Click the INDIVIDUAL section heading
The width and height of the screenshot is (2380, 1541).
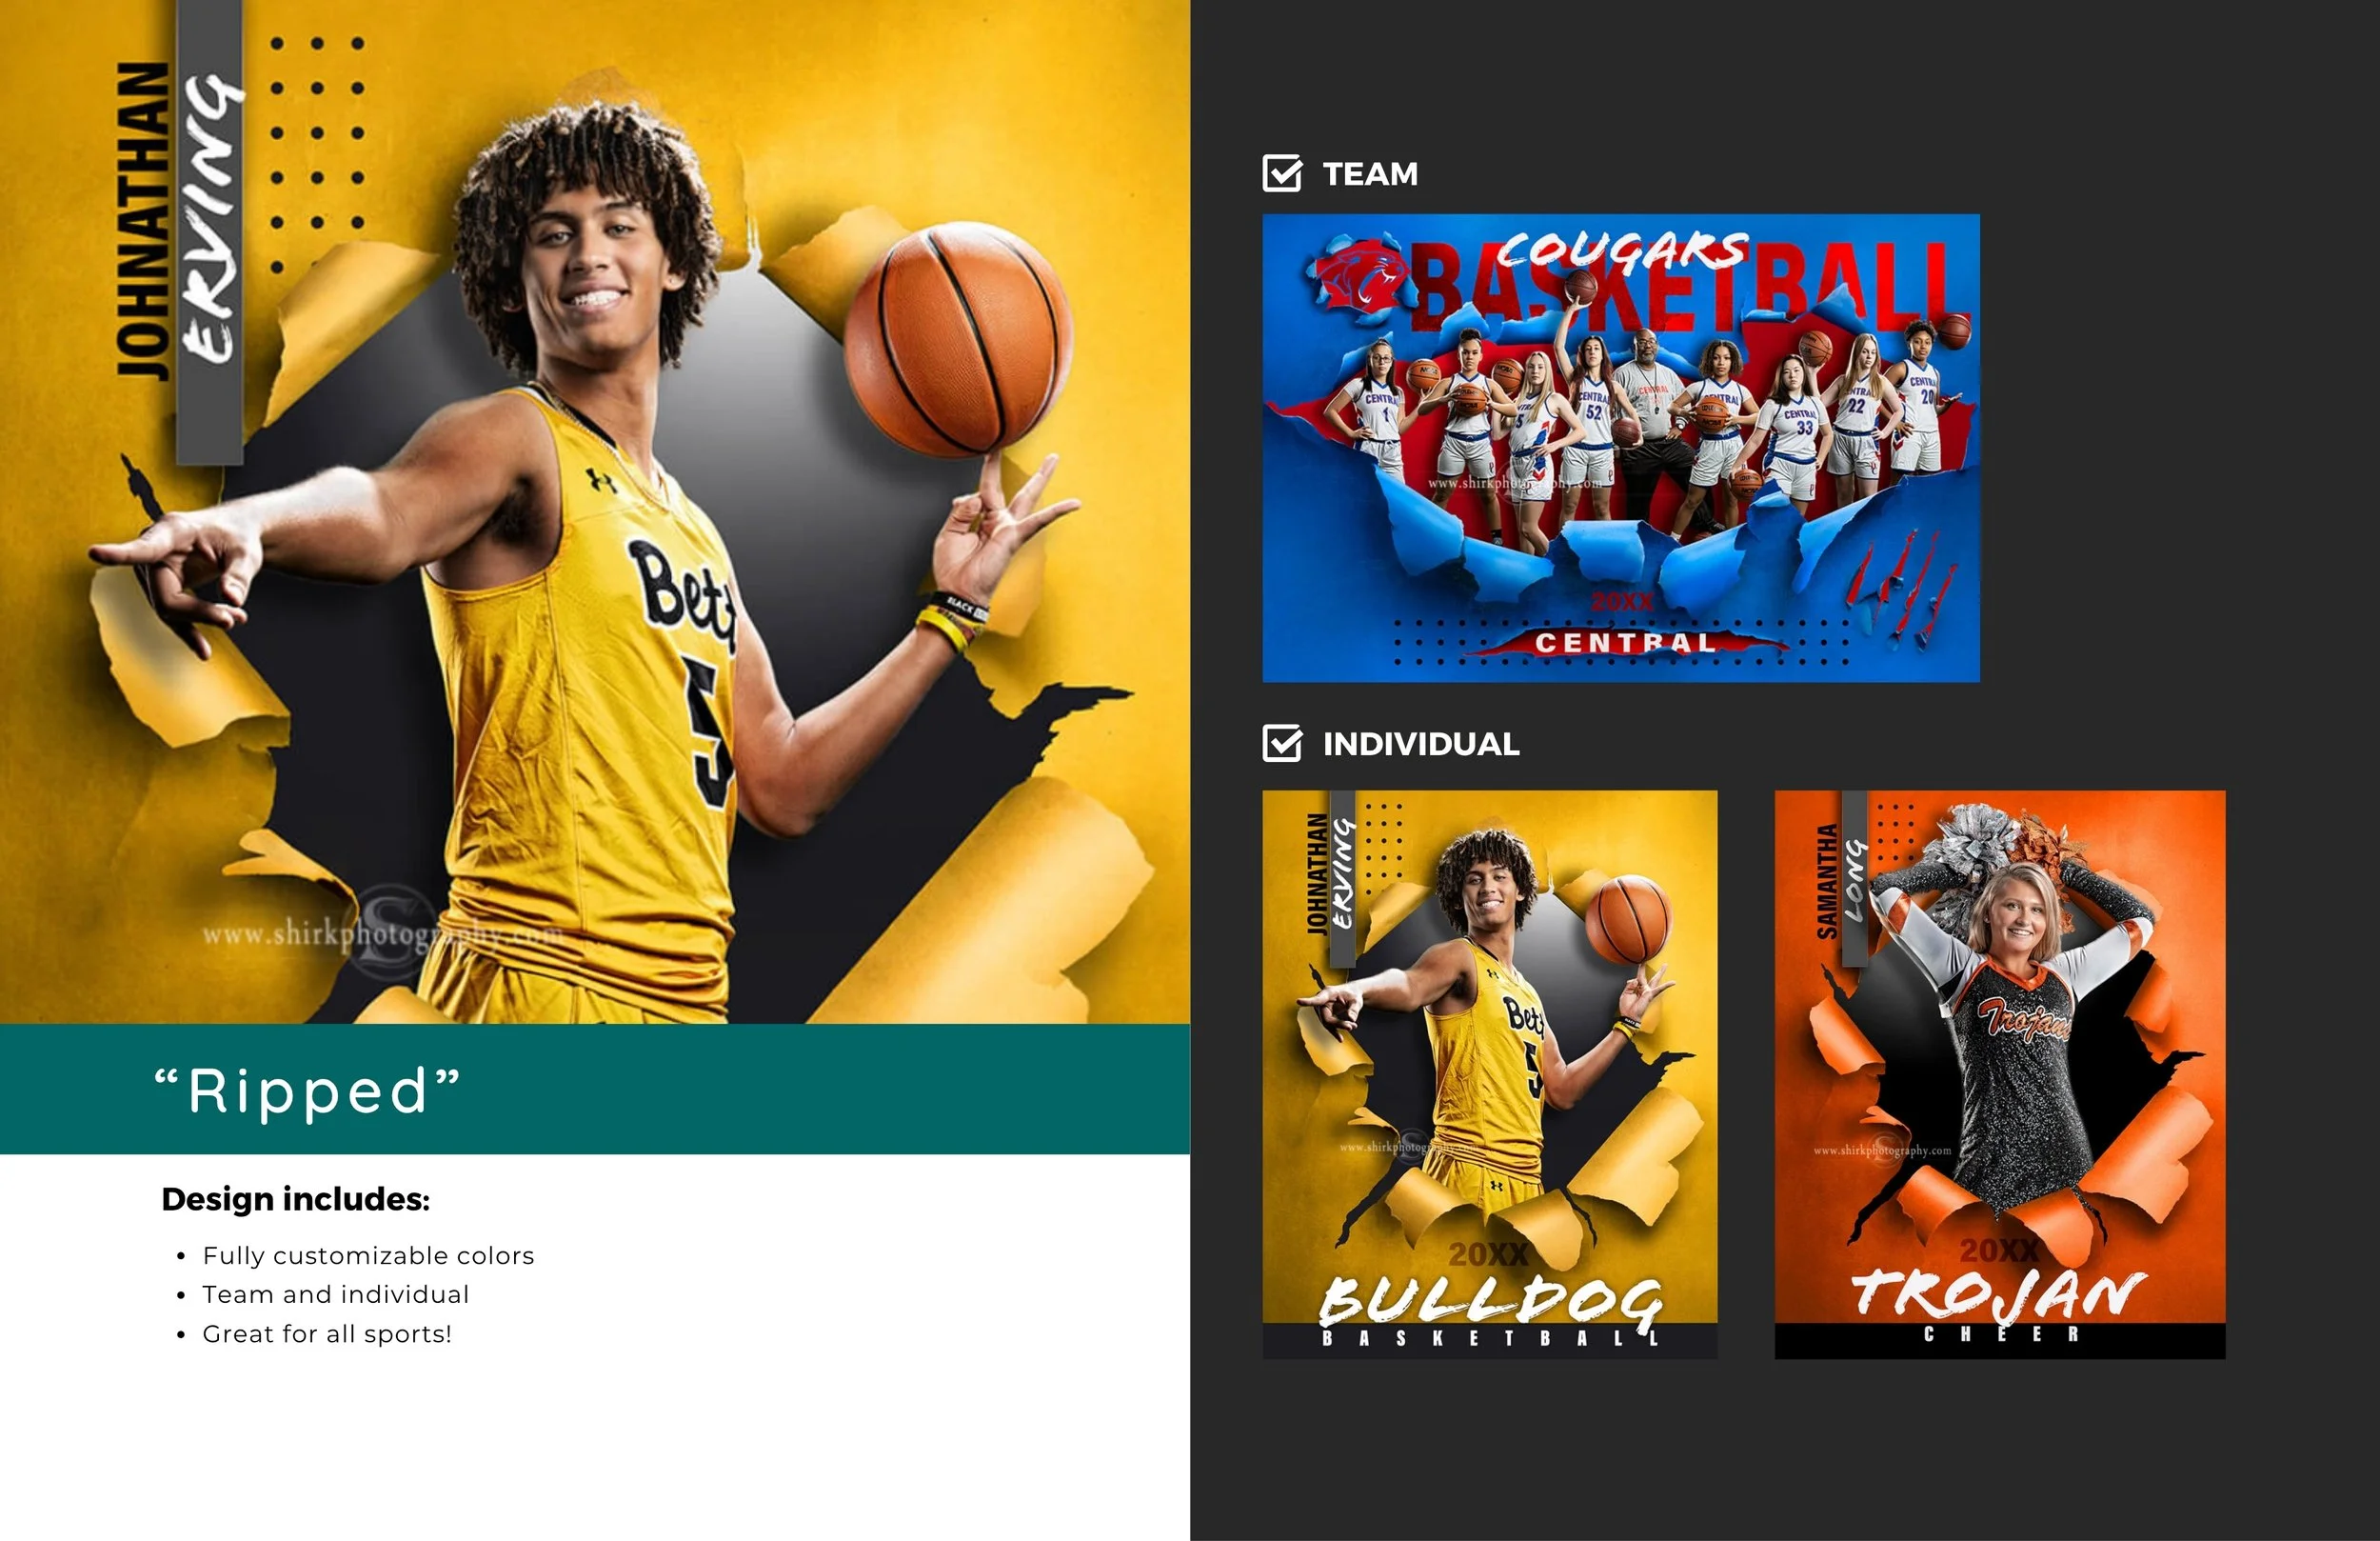(x=1420, y=745)
